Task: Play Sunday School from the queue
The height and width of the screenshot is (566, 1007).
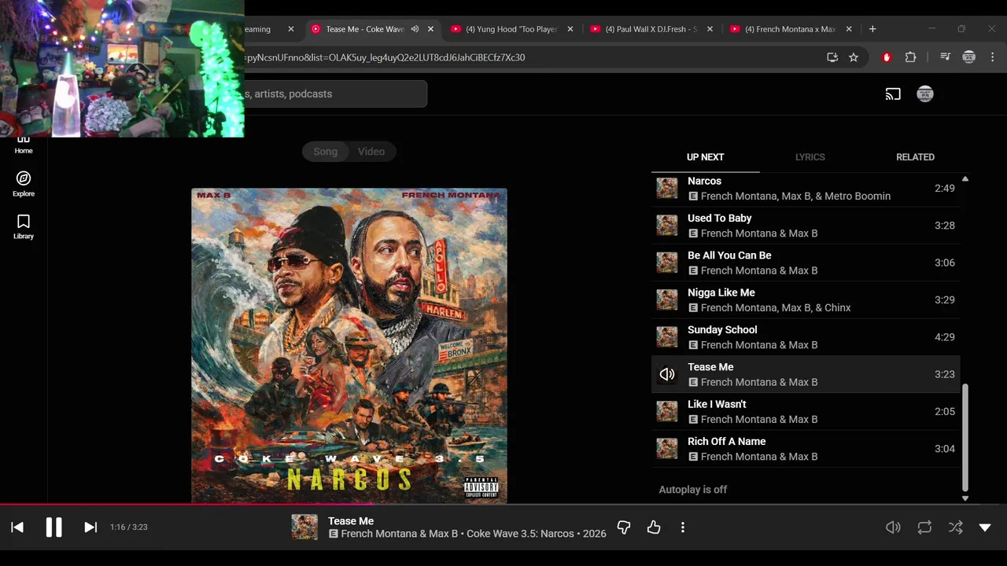Action: tap(806, 337)
